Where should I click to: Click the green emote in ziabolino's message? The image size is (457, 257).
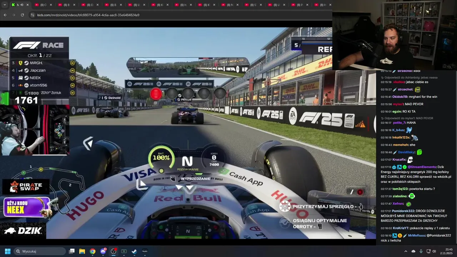pyautogui.click(x=412, y=196)
